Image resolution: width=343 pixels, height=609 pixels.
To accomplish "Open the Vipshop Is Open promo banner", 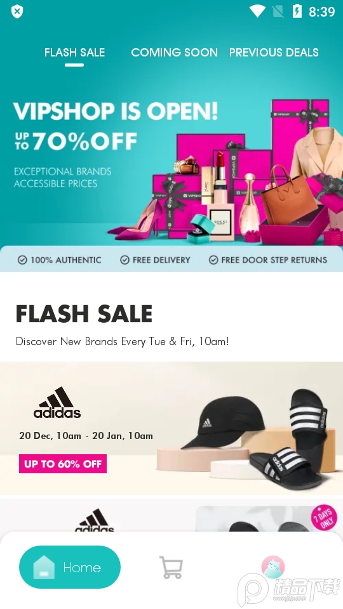I will click(x=171, y=167).
